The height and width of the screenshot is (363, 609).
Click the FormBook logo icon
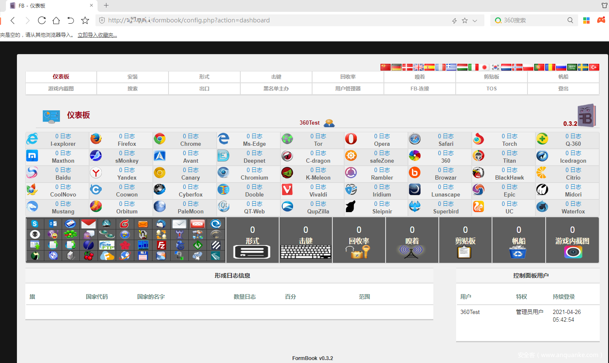(x=587, y=115)
